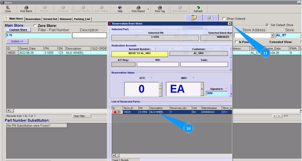Switch to the Reservation tab
Image resolution: width=302 pixels, height=161 pixels.
[x=33, y=19]
